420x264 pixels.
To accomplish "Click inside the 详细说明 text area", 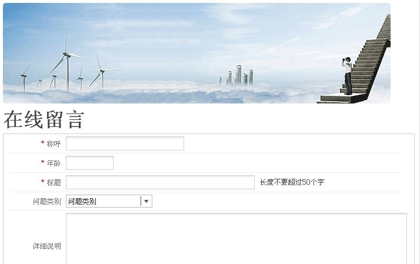I will pyautogui.click(x=236, y=239).
